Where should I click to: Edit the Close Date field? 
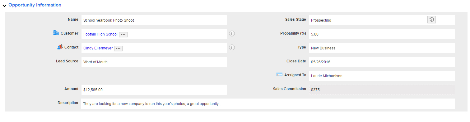(382, 62)
